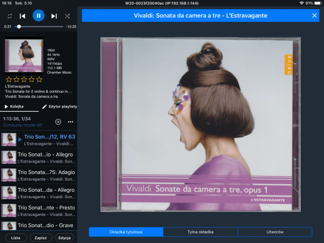The width and height of the screenshot is (324, 243).
Task: Click the L'Estravagante artist name
Action: (18, 86)
